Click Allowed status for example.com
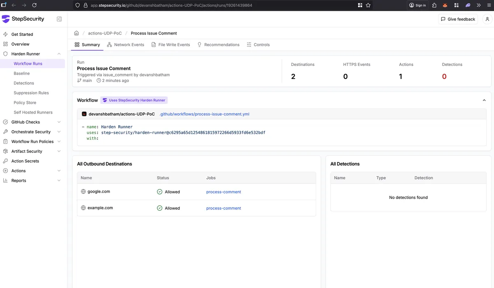Viewport: 494px width, 288px height. click(x=168, y=208)
